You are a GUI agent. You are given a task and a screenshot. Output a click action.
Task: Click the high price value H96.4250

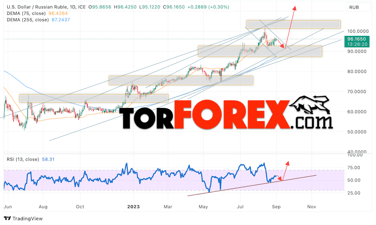coord(125,7)
